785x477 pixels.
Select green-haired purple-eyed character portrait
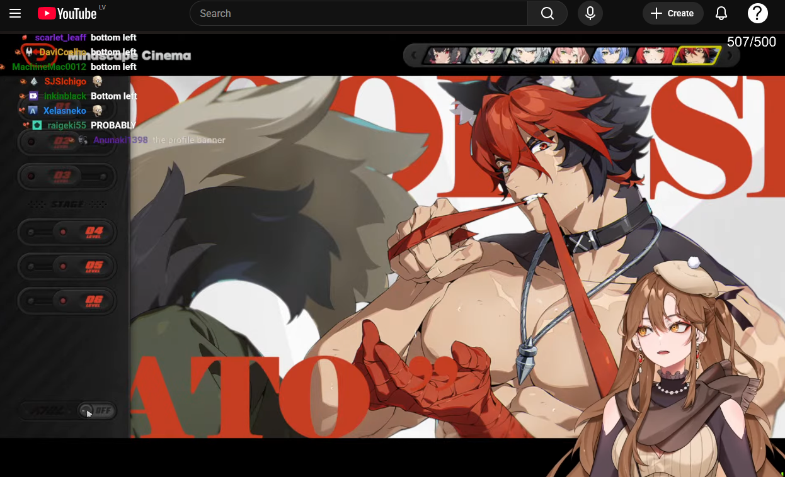[488, 55]
